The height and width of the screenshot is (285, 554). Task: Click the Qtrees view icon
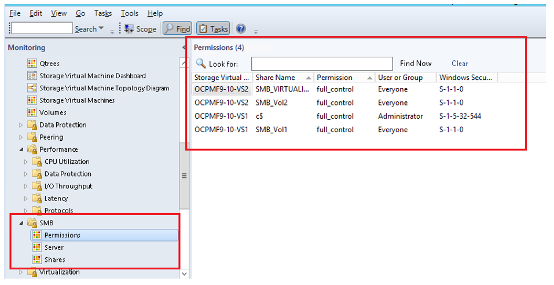tap(32, 63)
